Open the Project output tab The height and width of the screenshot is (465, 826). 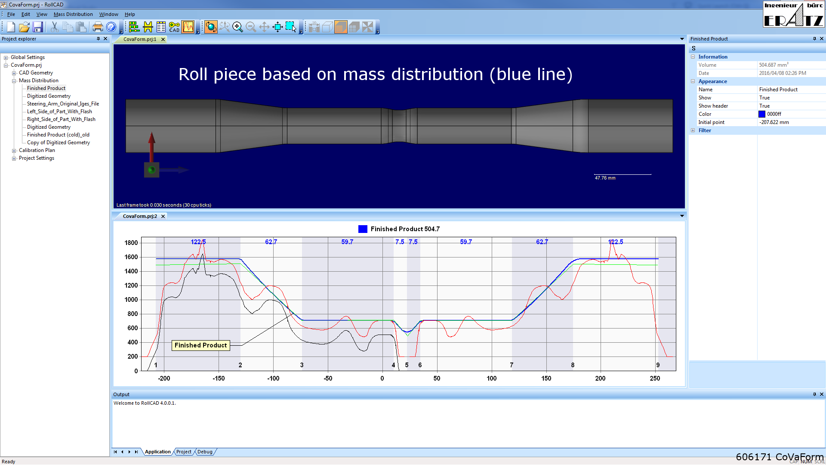[184, 452]
